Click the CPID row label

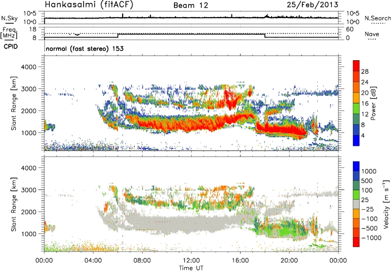tap(11, 46)
